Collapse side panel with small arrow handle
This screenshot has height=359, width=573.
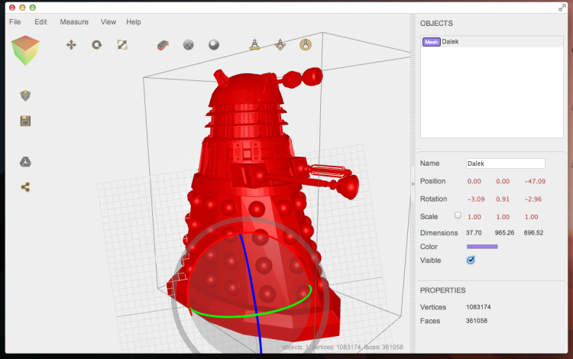point(413,183)
